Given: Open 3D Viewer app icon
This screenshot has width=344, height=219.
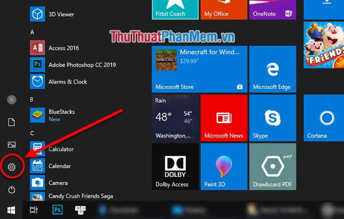Looking at the screenshot, I should pyautogui.click(x=37, y=14).
